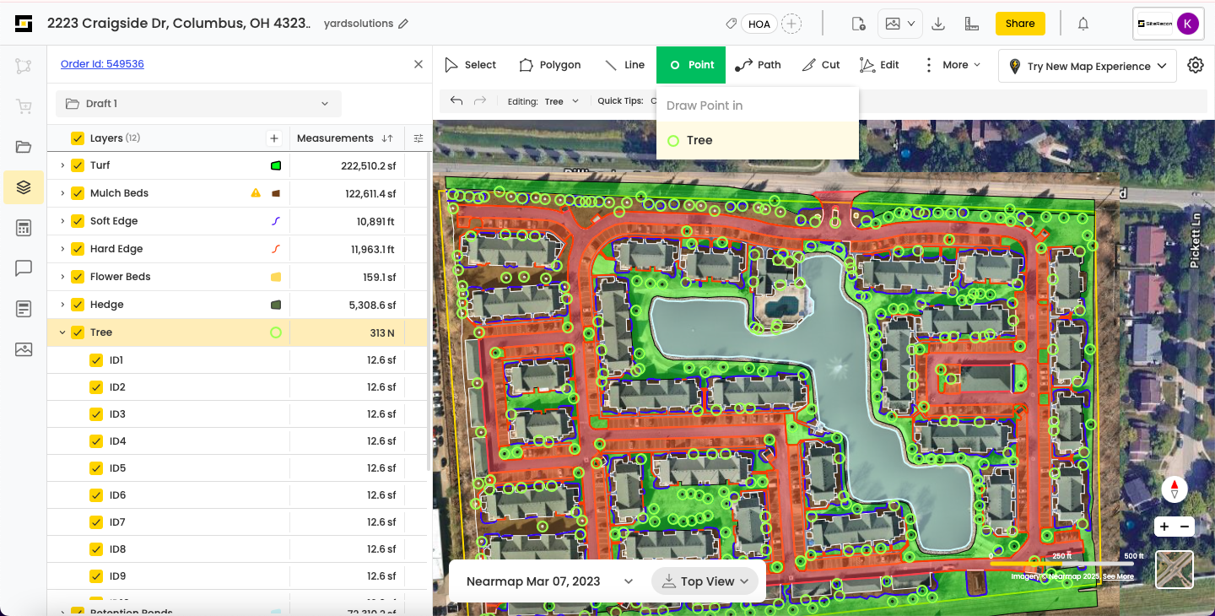Click the download icon in header
Viewport: 1215px width, 616px height.
[938, 24]
